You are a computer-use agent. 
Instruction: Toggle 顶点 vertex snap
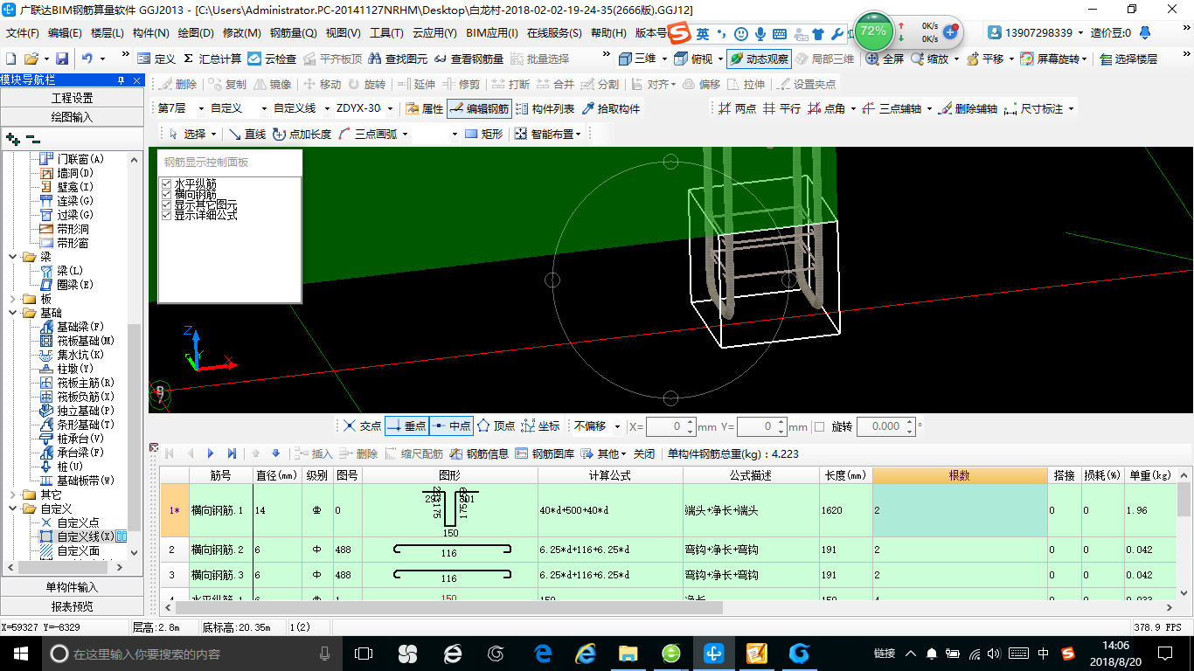[x=496, y=426]
